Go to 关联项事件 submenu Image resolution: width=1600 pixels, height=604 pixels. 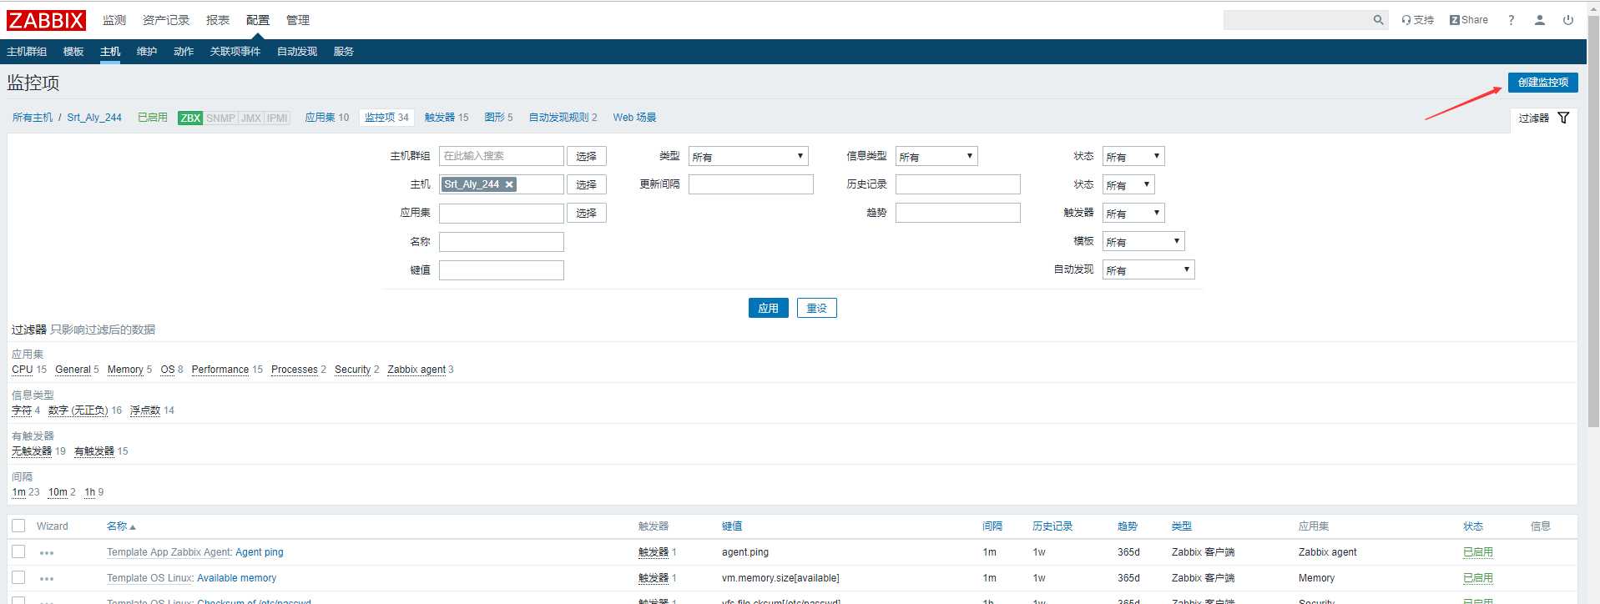(235, 52)
